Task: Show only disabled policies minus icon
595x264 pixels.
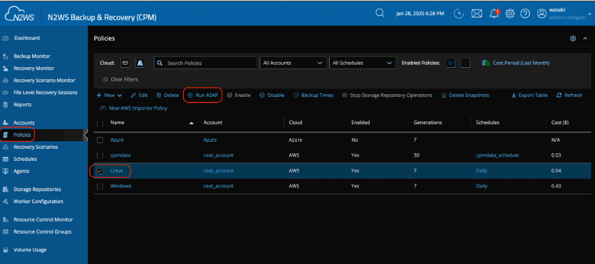Action: pos(466,63)
